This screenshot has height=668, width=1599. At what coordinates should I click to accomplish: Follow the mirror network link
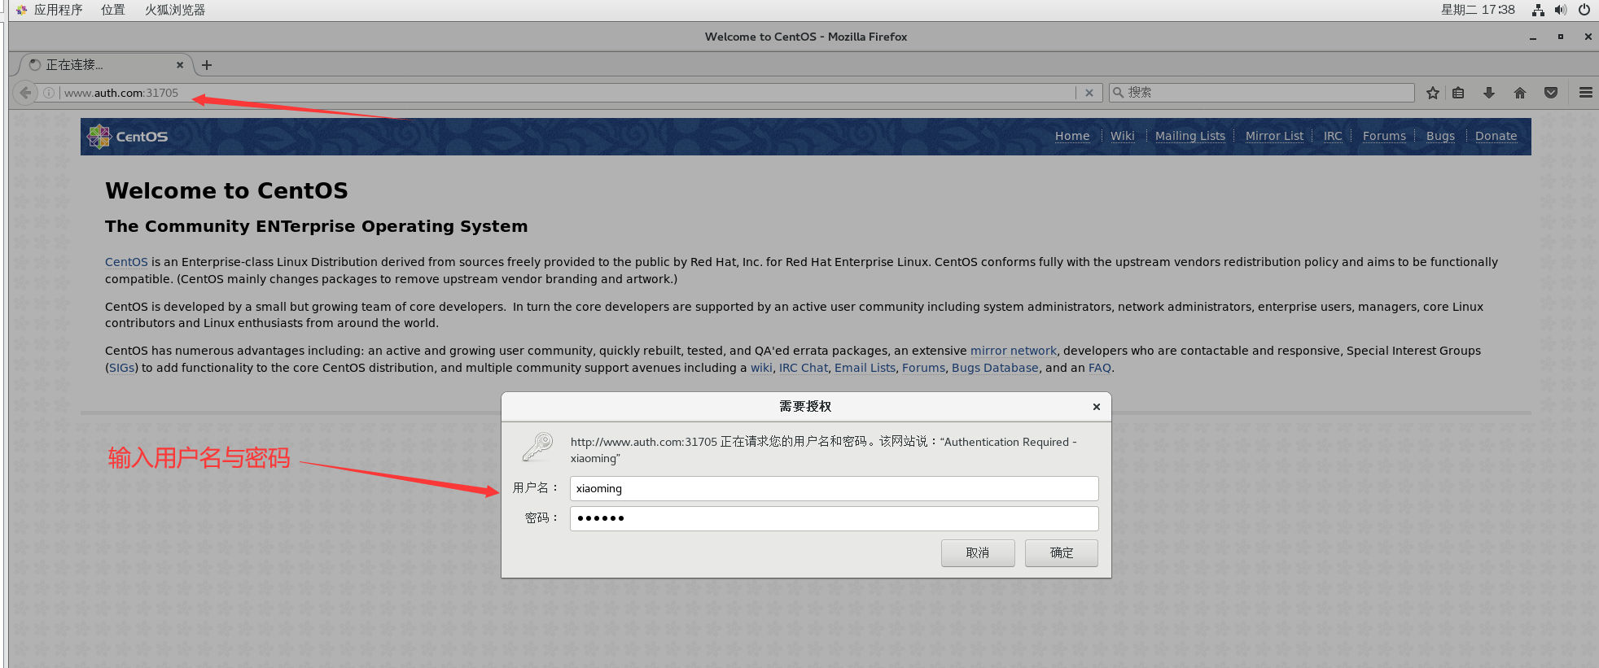pos(1014,351)
